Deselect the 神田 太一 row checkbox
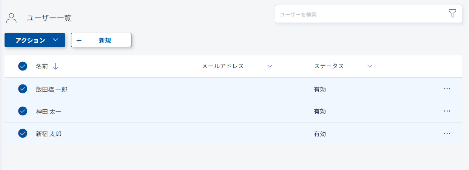Viewport: 469px width, 170px height. (x=23, y=111)
